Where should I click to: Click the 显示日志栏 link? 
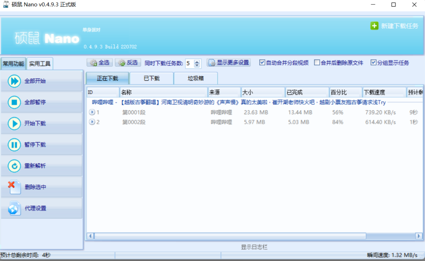click(254, 247)
